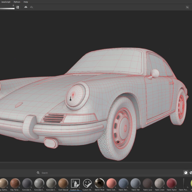
Task: Open the JavaScript menu
Action: [x=5, y=2]
